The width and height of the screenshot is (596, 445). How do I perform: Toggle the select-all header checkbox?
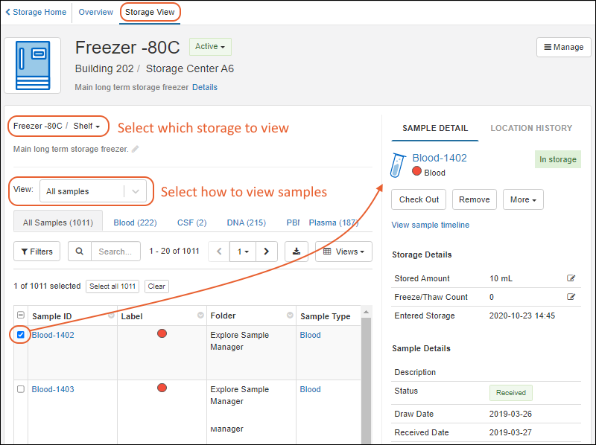(x=21, y=316)
